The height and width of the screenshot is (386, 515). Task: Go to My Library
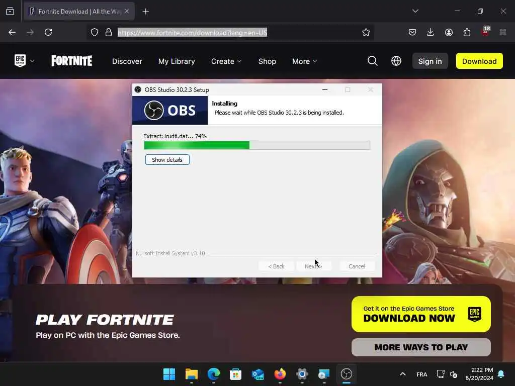(177, 61)
